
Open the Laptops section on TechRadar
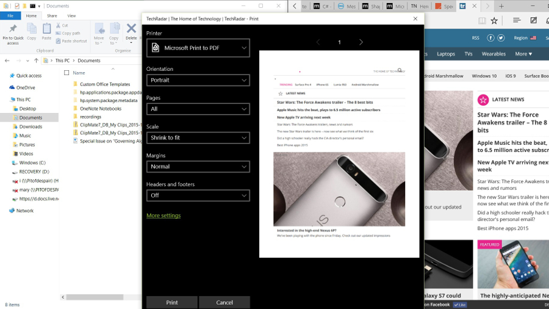(x=446, y=54)
